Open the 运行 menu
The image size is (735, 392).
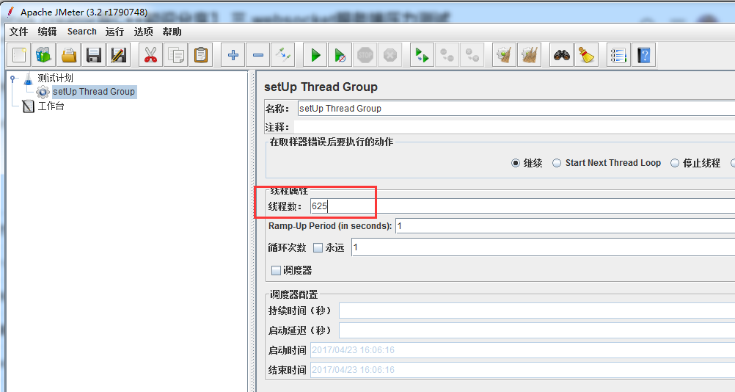(x=115, y=32)
